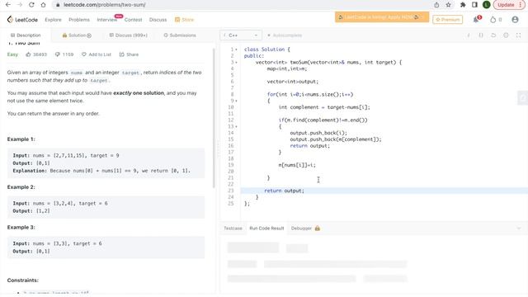Viewport: 528px width, 297px height.
Task: Click the share page icon in address bar
Action: click(x=436, y=5)
